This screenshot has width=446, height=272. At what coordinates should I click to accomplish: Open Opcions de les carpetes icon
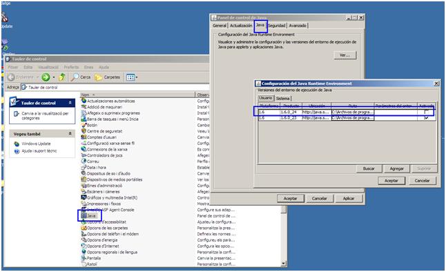pos(84,228)
